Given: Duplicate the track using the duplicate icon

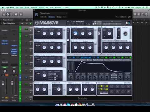Looking at the screenshot, I should pyautogui.click(x=27, y=24).
